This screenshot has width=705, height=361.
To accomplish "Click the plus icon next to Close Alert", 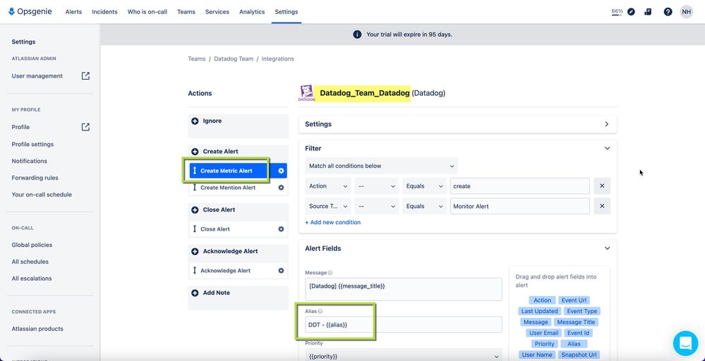I will 195,210.
